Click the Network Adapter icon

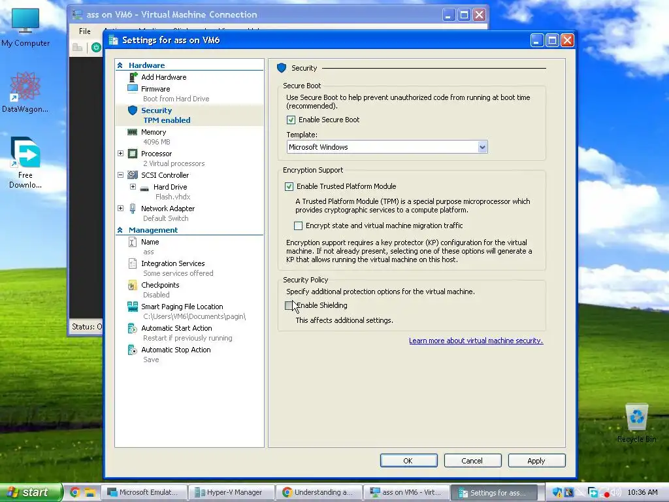[133, 208]
